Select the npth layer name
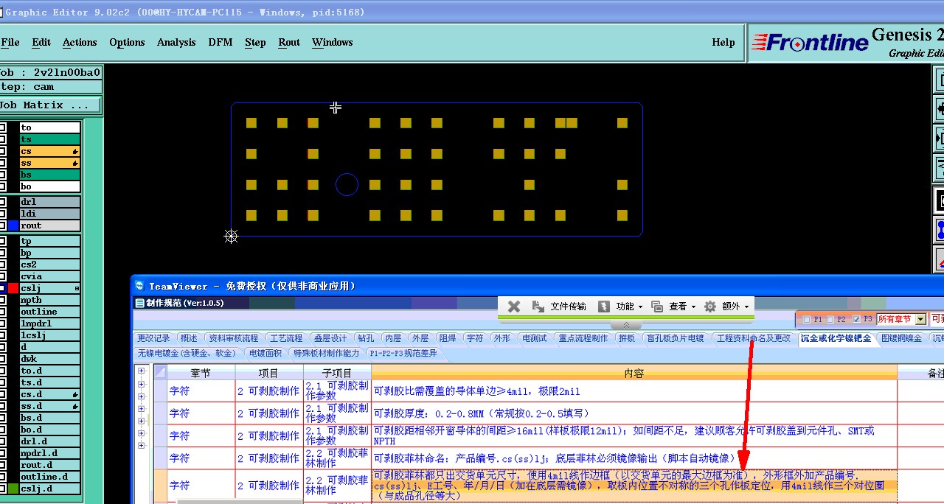Image resolution: width=944 pixels, height=504 pixels. click(x=49, y=300)
